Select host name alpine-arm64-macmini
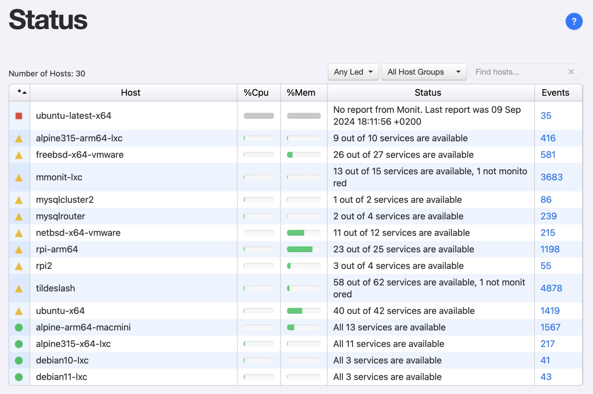This screenshot has height=394, width=593. click(83, 327)
